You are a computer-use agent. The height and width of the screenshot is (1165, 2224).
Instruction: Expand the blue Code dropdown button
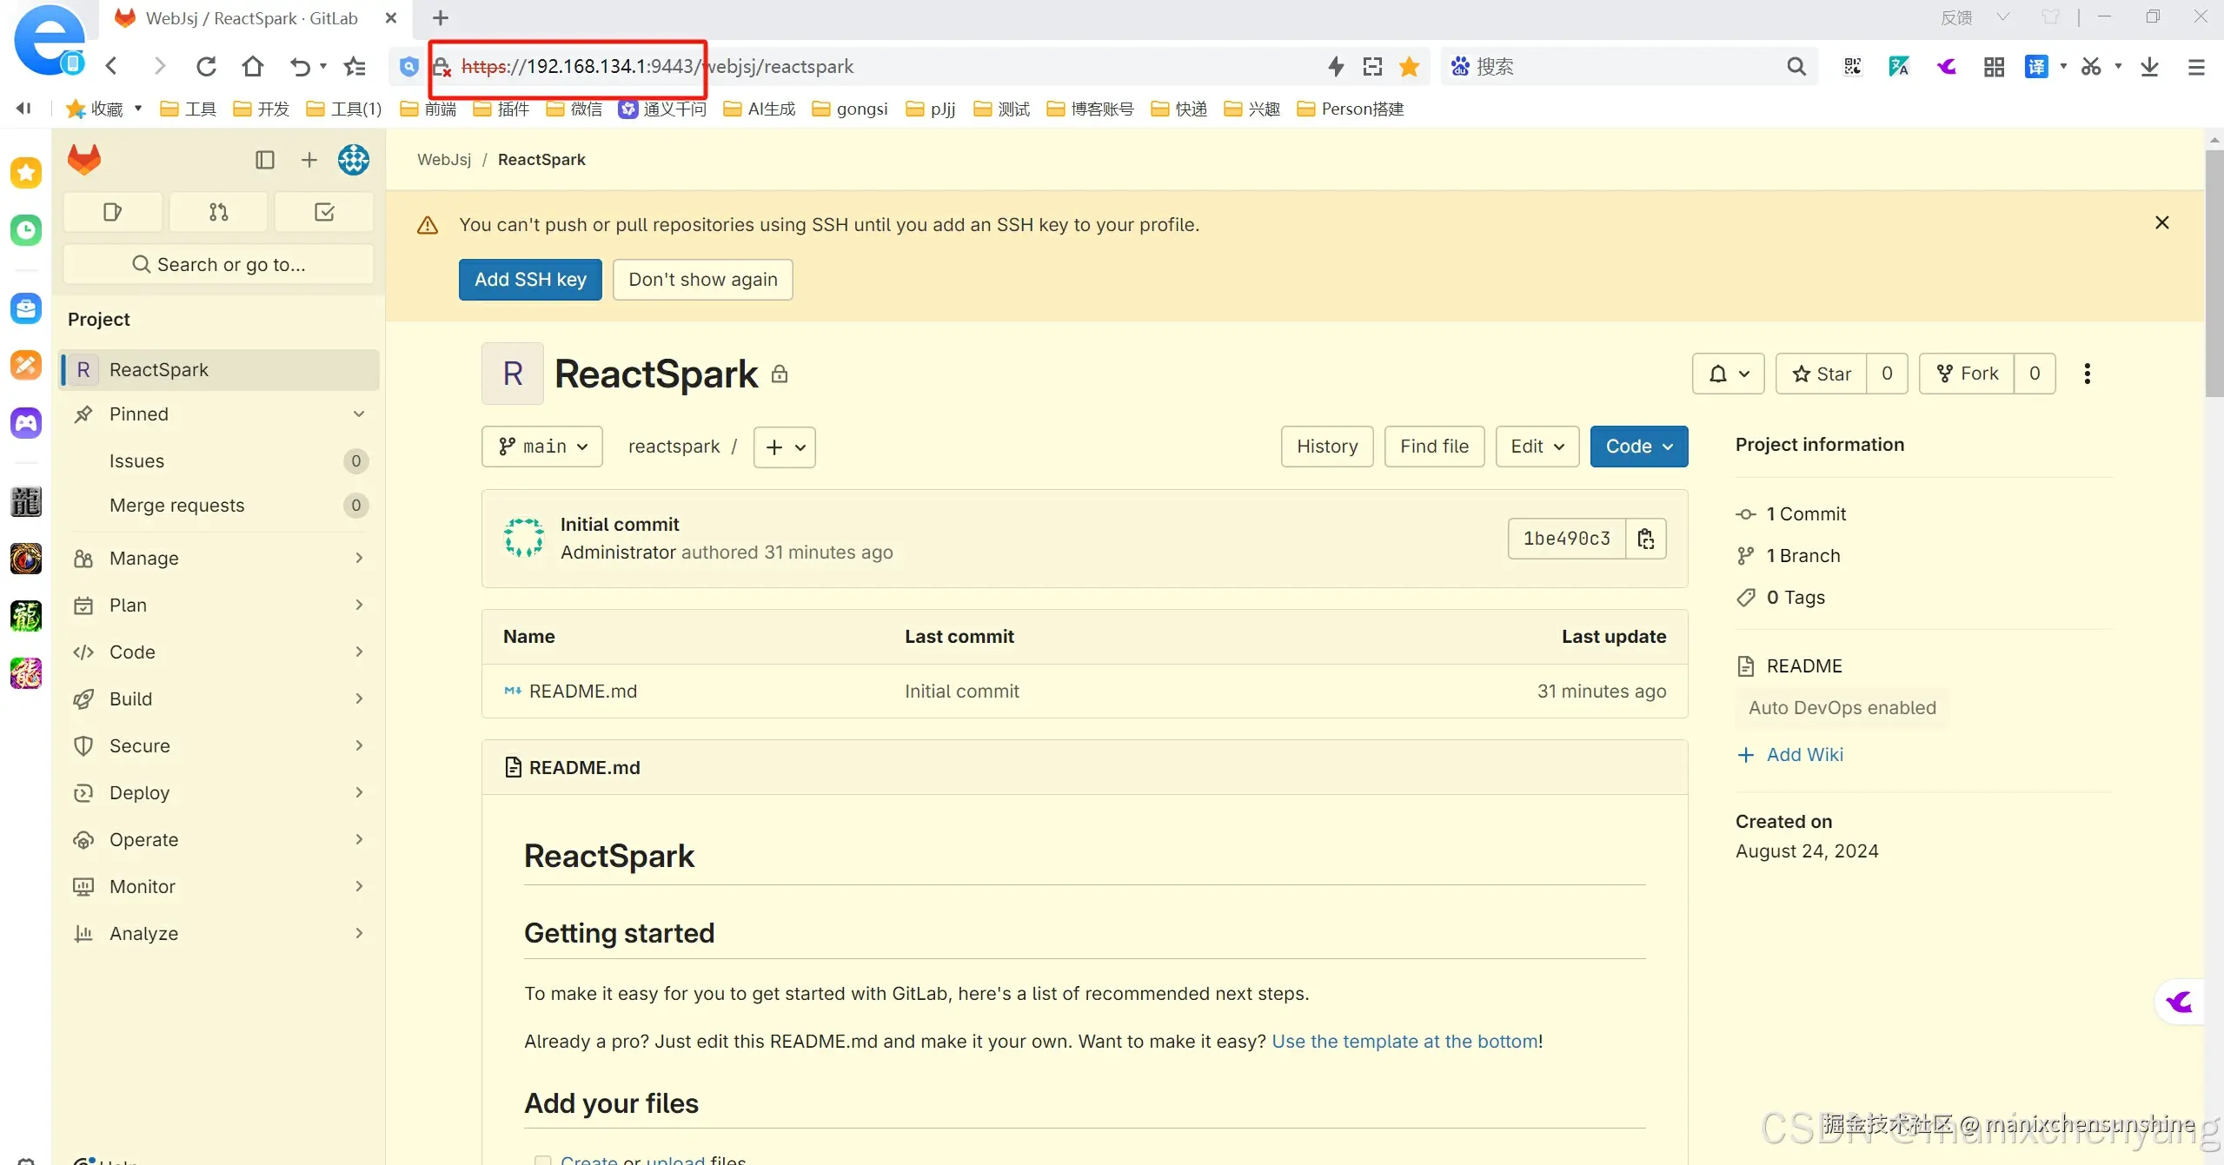click(x=1638, y=447)
